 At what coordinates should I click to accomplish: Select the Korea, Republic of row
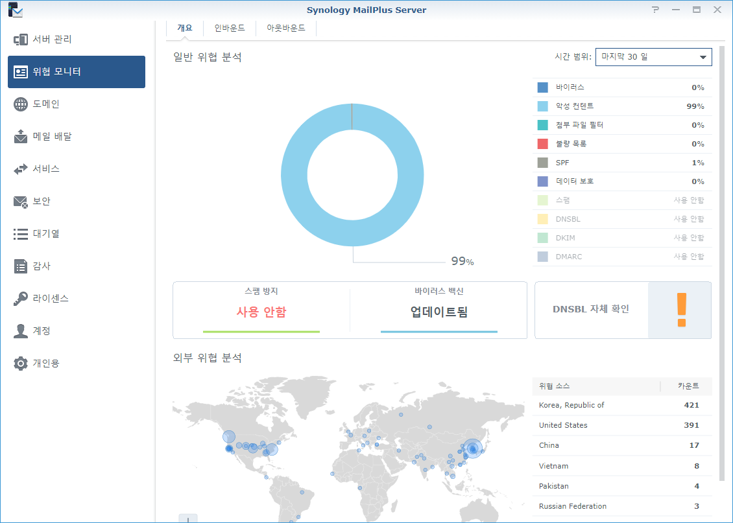(622, 405)
